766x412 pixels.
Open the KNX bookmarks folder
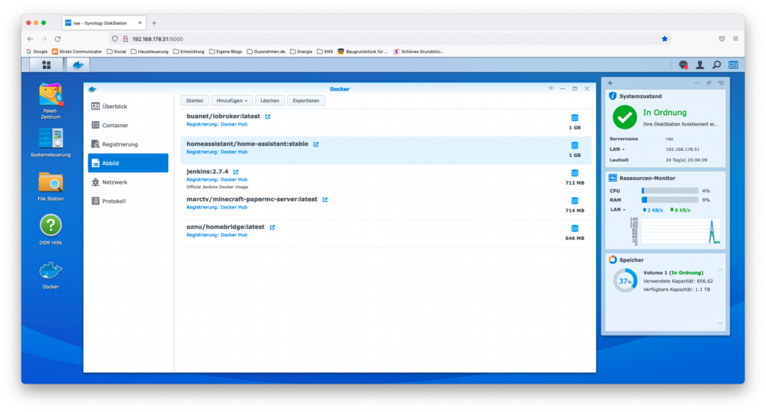point(325,52)
